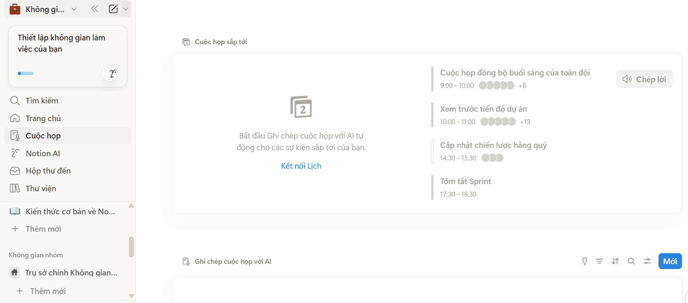Click the new page compose icon

click(x=113, y=9)
